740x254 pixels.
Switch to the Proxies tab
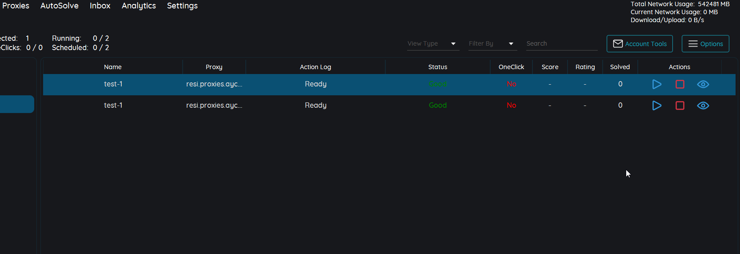click(x=16, y=6)
